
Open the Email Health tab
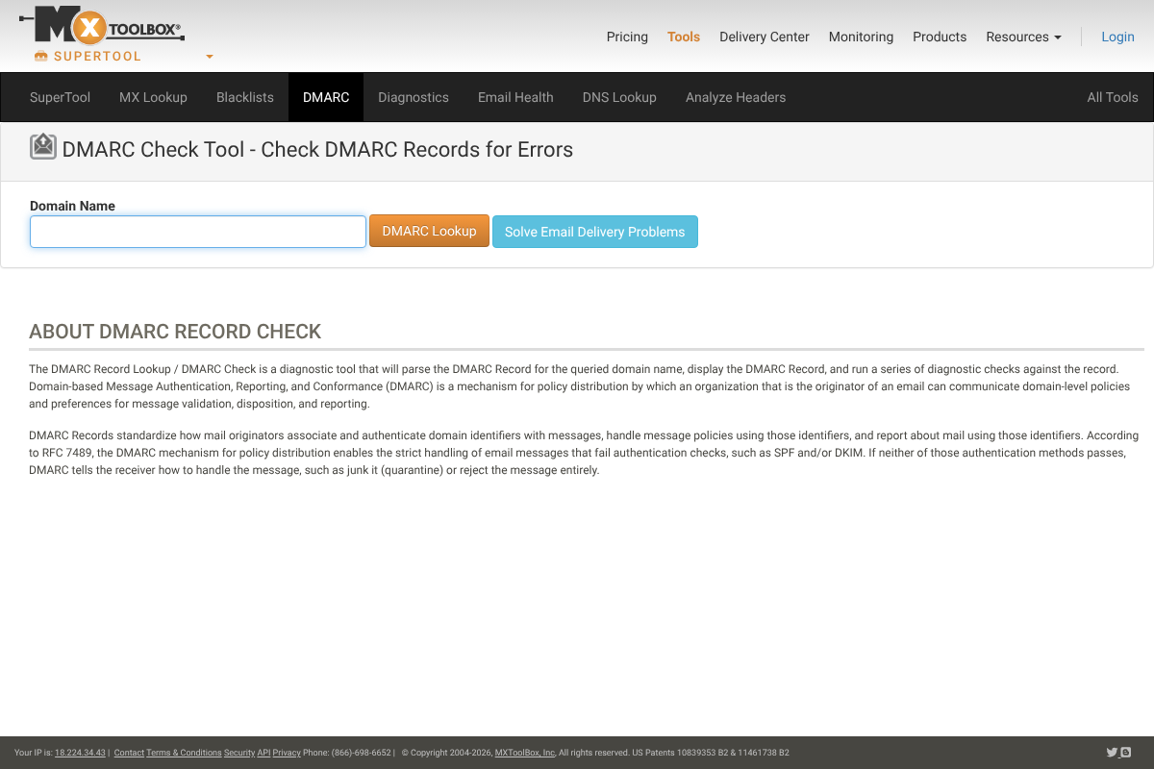click(x=515, y=97)
